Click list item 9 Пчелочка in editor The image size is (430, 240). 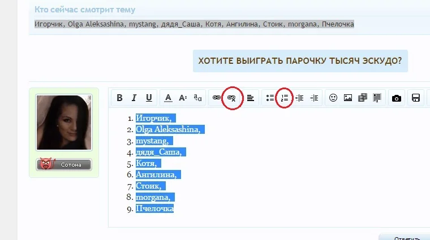tap(154, 208)
